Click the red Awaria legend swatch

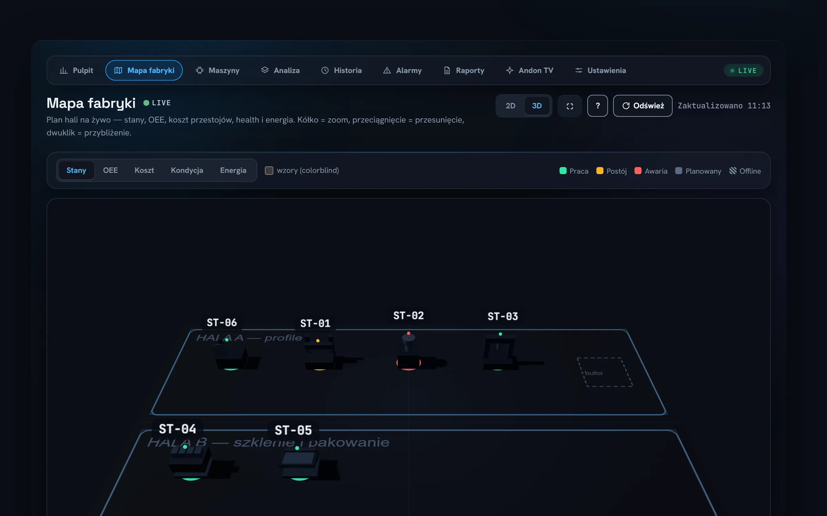pyautogui.click(x=638, y=171)
